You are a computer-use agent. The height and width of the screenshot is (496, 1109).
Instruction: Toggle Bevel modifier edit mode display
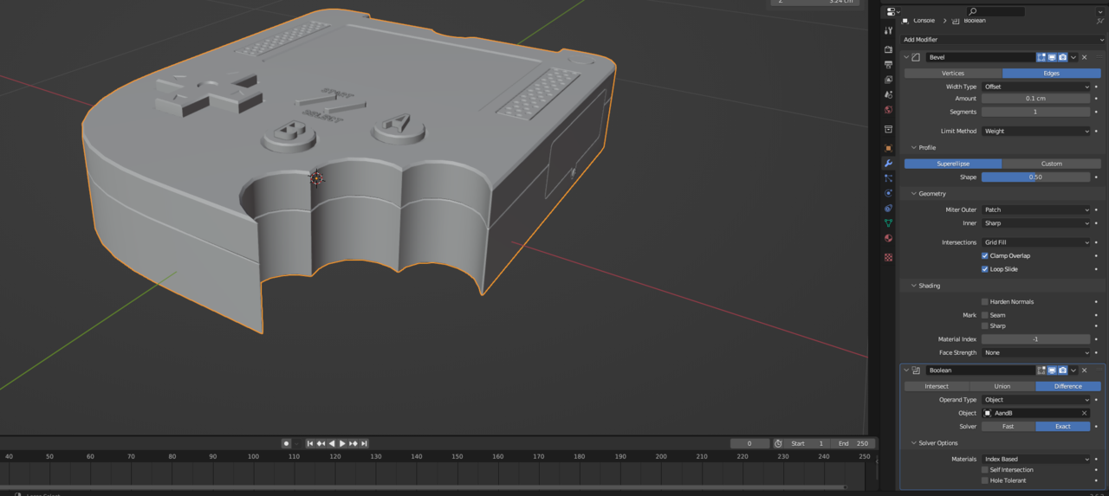coord(1041,57)
